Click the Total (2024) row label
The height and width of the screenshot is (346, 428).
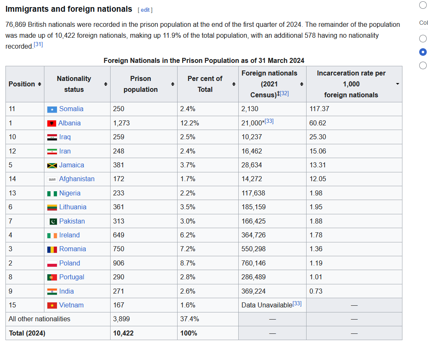(x=27, y=333)
